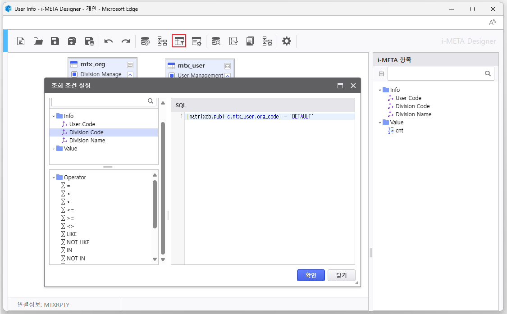Click the left pane scroll up arrow

tap(163, 103)
